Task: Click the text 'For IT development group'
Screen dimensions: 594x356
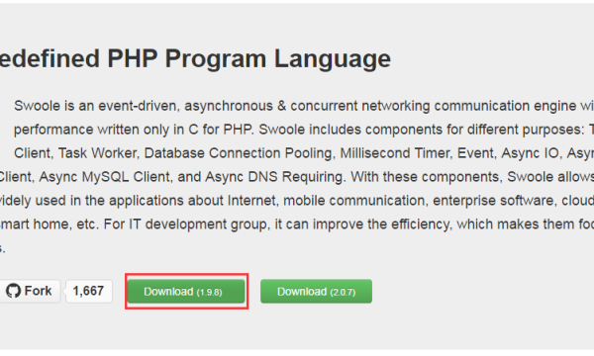Action: pyautogui.click(x=187, y=224)
